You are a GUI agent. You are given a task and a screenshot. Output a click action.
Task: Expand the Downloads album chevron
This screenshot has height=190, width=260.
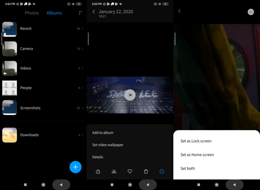click(83, 135)
